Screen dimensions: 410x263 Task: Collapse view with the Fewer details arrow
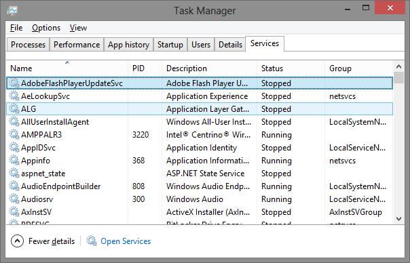click(x=17, y=241)
